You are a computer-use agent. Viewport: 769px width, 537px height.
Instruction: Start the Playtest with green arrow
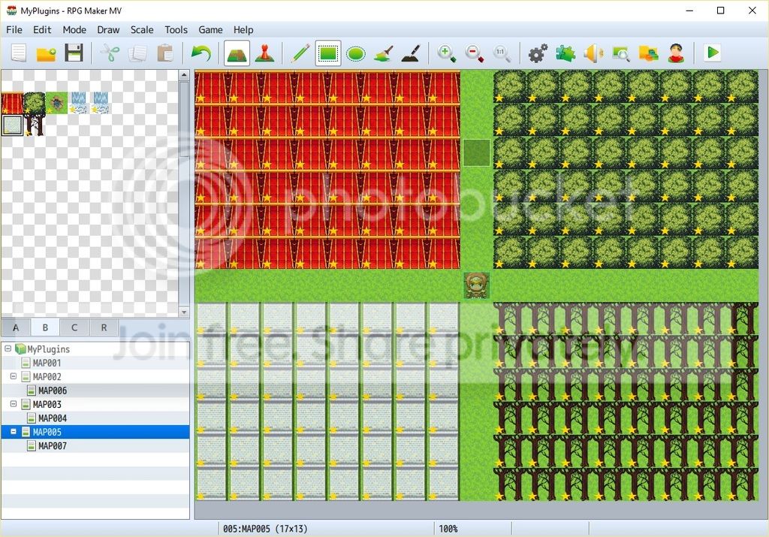tap(712, 53)
